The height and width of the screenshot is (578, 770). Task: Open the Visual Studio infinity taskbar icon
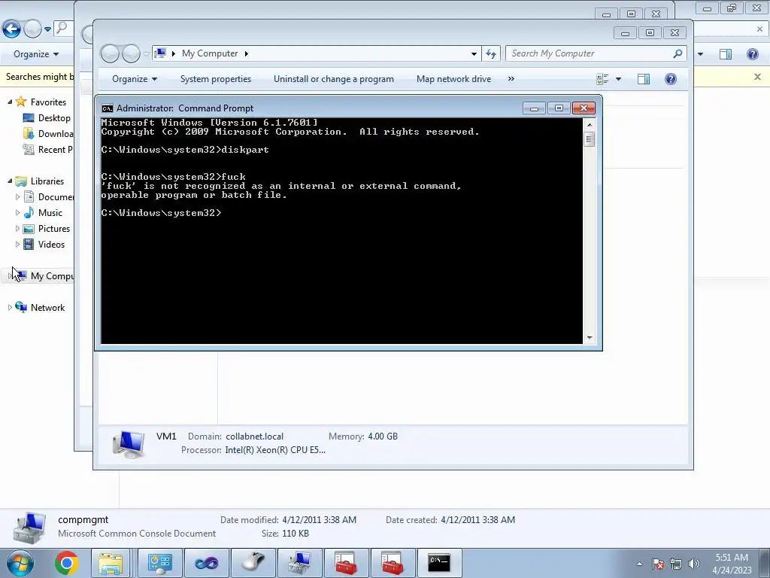click(x=206, y=563)
